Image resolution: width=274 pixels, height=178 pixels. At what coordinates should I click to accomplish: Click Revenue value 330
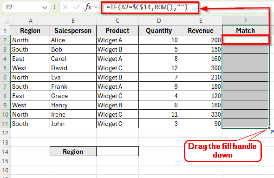pyautogui.click(x=201, y=114)
